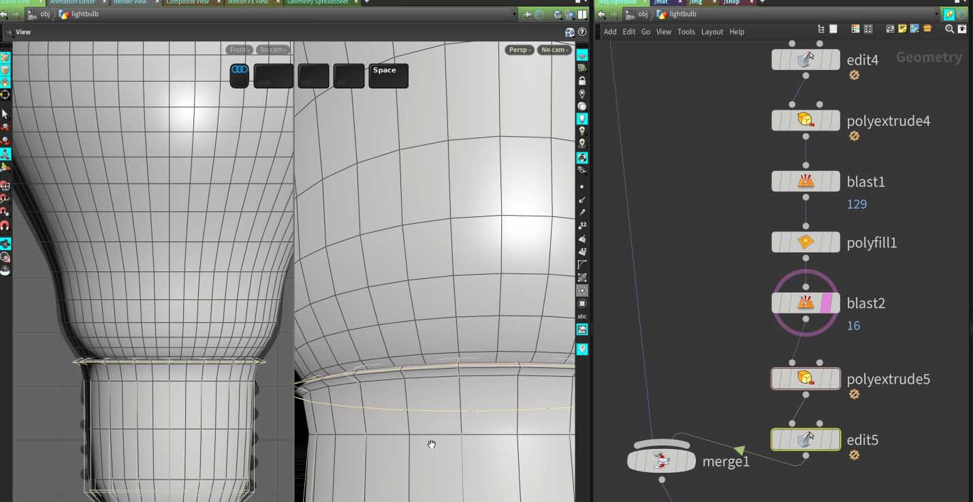The width and height of the screenshot is (973, 502).
Task: Add a sticky note in network editor
Action: coord(902,29)
